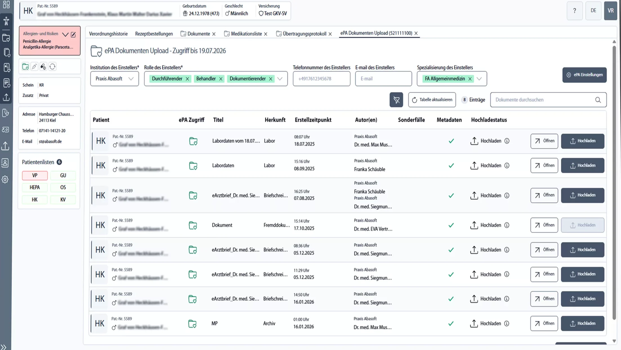This screenshot has height=350, width=621.
Task: Click the settings gear in left sidebar
Action: (5, 179)
